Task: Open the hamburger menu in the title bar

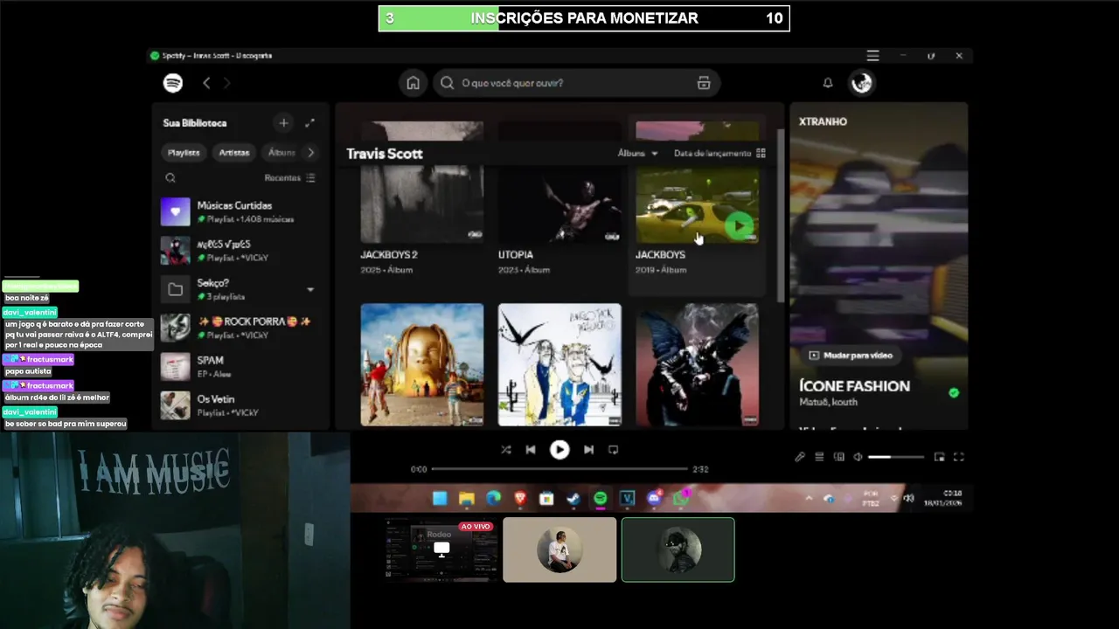Action: [x=872, y=55]
